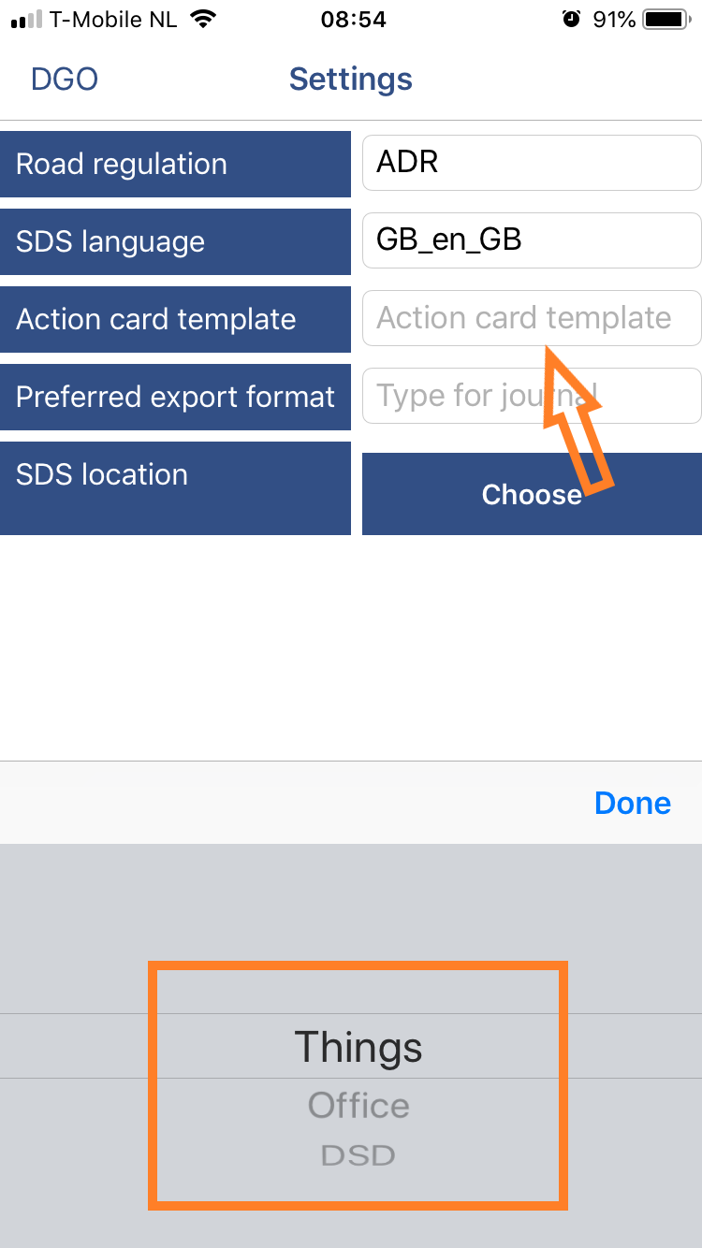
Task: Select Things in the picker wheel
Action: [x=358, y=1047]
